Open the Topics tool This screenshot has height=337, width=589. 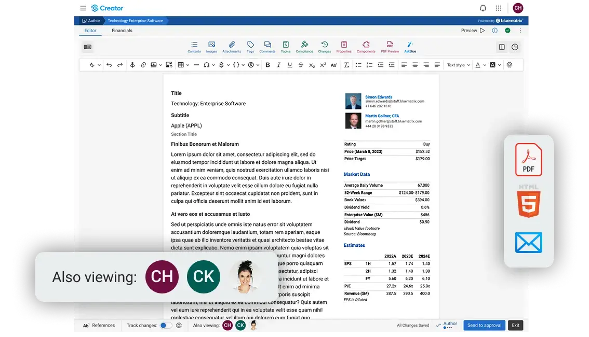(x=286, y=47)
